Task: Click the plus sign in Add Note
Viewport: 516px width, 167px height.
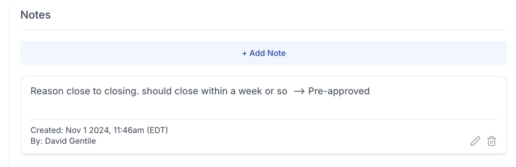Action: [244, 53]
